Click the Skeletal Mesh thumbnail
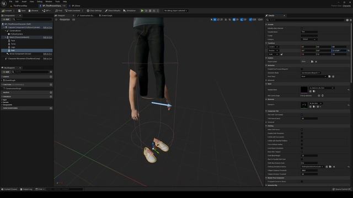Image resolution: width=353 pixels, height=198 pixels. tap(304, 90)
